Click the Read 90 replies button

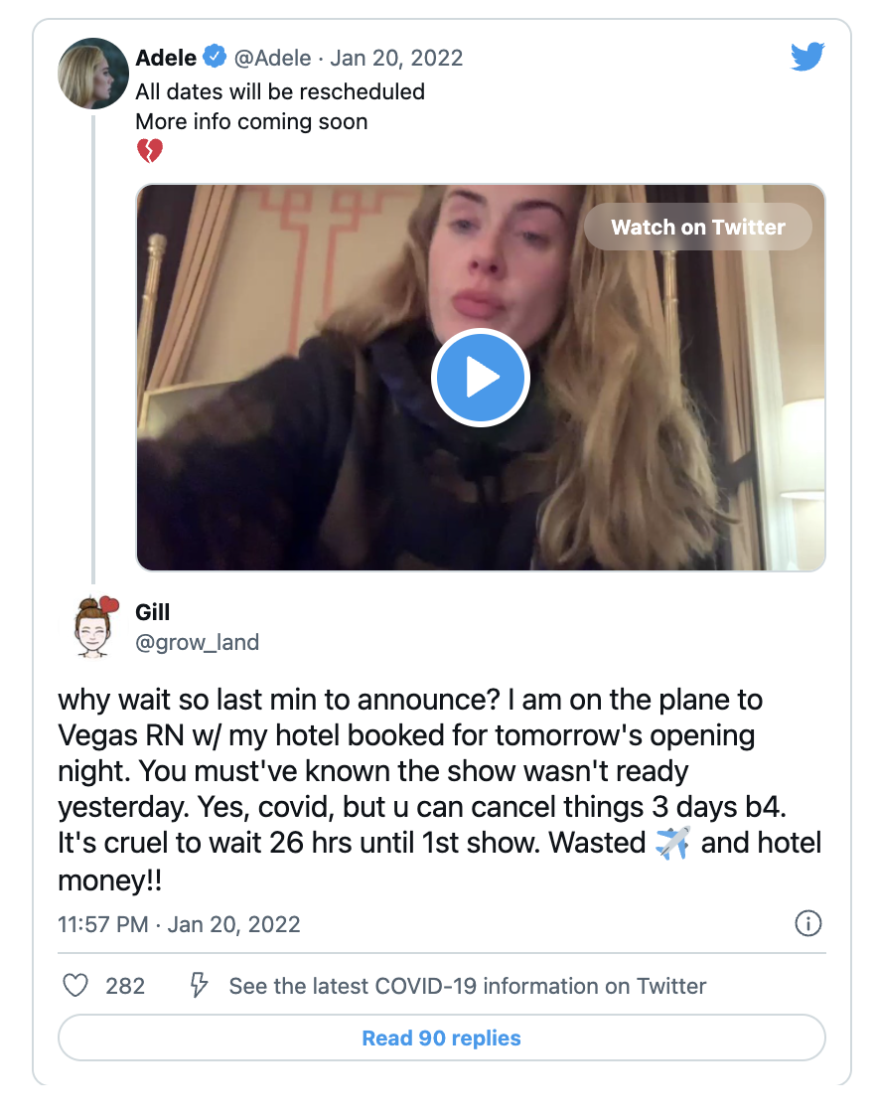click(441, 1039)
